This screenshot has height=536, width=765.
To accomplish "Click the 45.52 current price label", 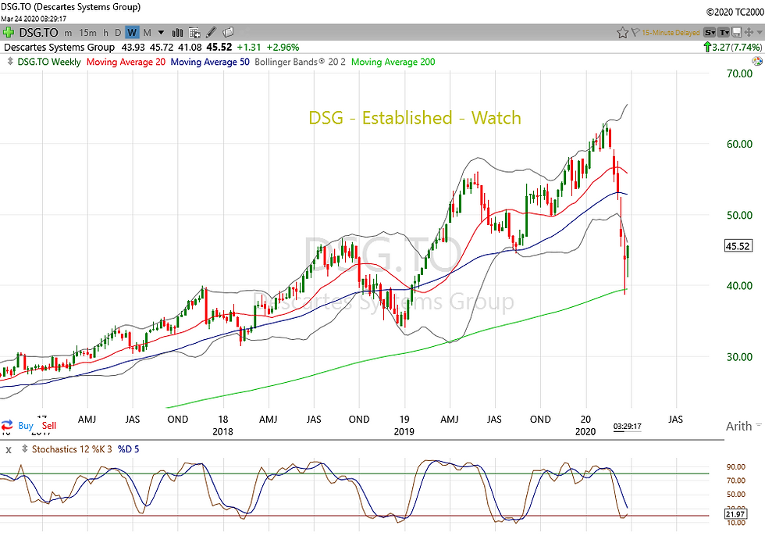I will point(738,246).
